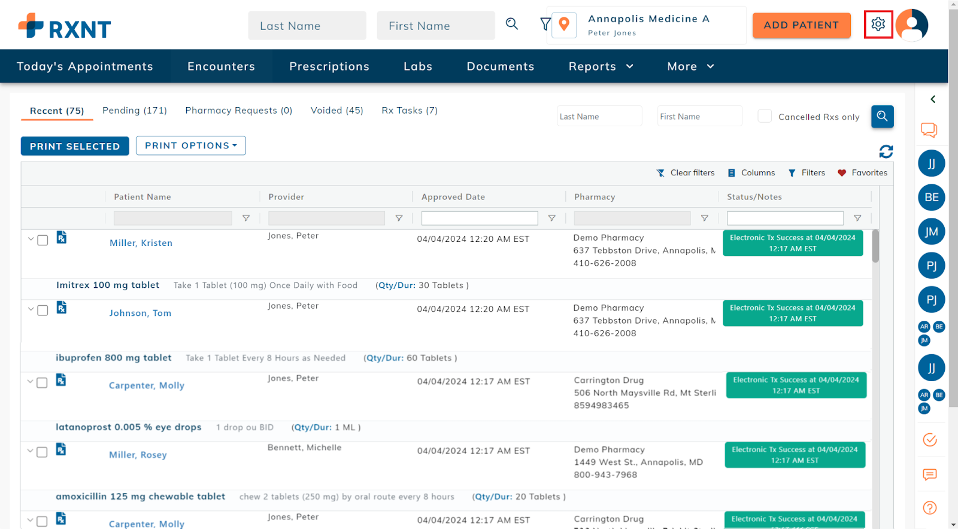The image size is (958, 529).
Task: Click the help question mark icon
Action: click(929, 507)
